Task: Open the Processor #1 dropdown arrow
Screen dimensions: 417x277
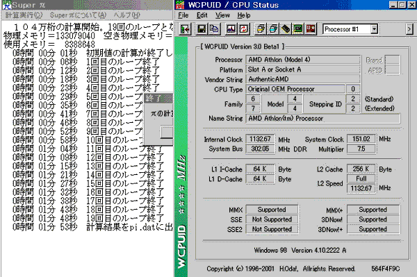Action: tap(374, 28)
